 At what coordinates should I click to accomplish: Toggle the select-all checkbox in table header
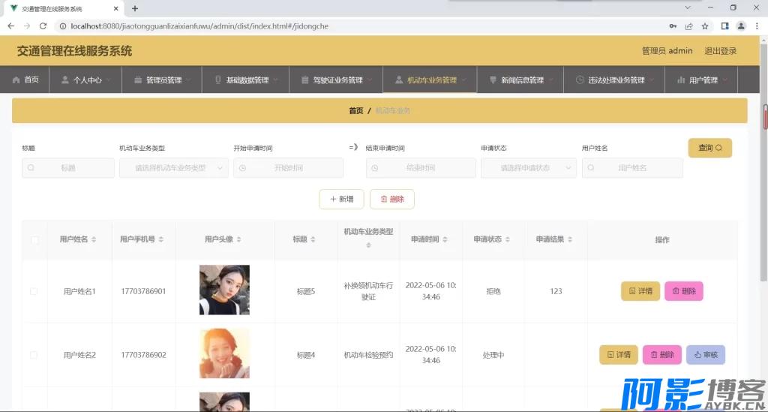[x=34, y=240]
